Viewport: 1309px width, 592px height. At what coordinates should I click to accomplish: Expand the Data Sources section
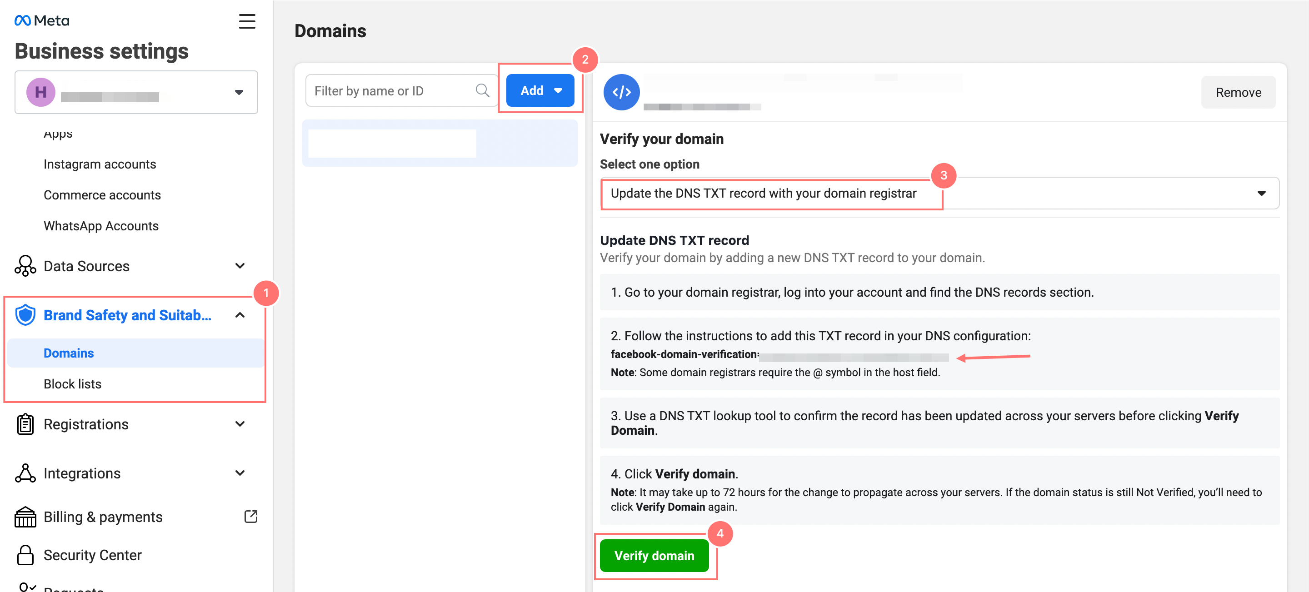tap(240, 266)
